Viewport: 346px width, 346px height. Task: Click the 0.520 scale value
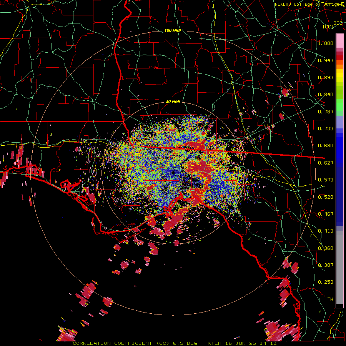point(326,197)
